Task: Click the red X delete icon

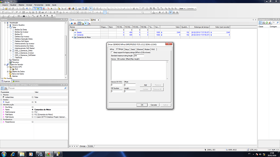Action: (x=75, y=23)
